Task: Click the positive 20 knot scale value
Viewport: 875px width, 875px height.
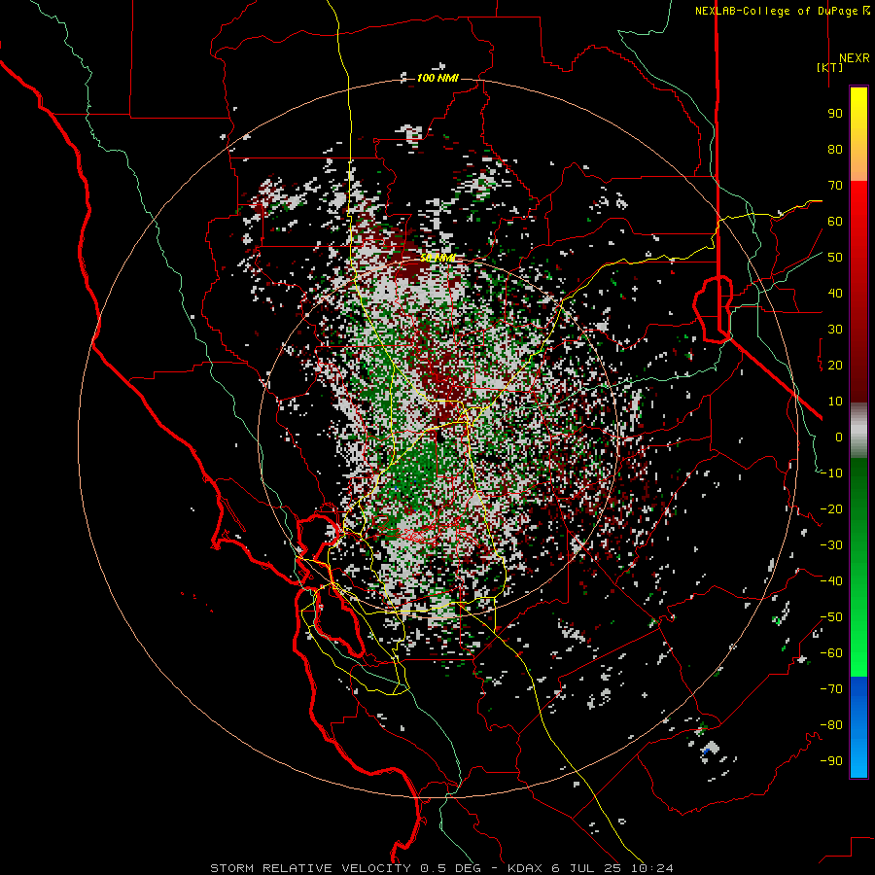Action: pos(835,365)
